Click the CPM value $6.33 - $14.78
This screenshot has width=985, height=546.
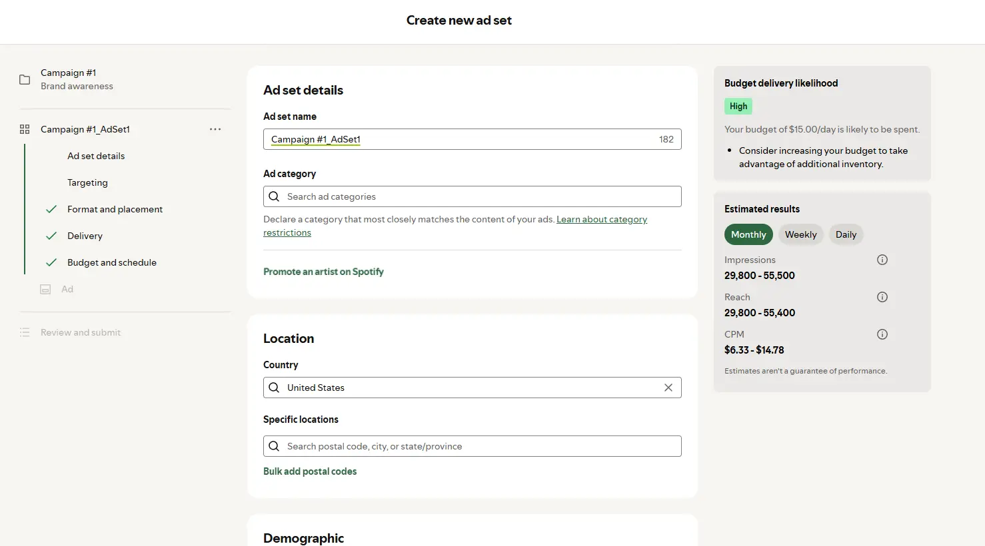click(x=754, y=350)
